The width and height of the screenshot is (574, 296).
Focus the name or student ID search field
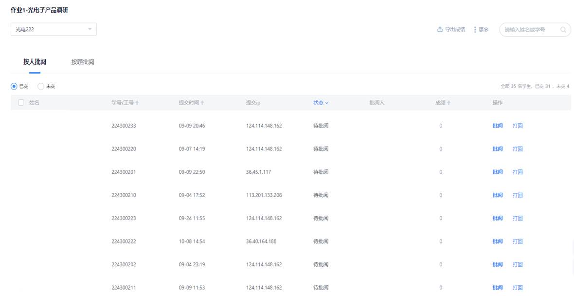pos(530,30)
